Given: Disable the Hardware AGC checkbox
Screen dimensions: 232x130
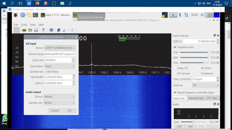Looking at the screenshot, I should [175, 47].
